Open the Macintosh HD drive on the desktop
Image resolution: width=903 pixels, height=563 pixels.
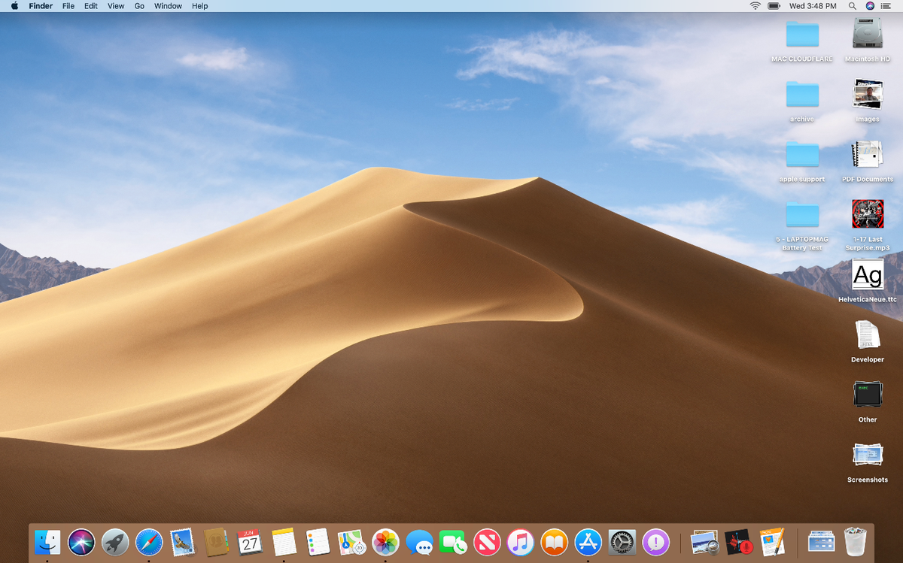867,36
